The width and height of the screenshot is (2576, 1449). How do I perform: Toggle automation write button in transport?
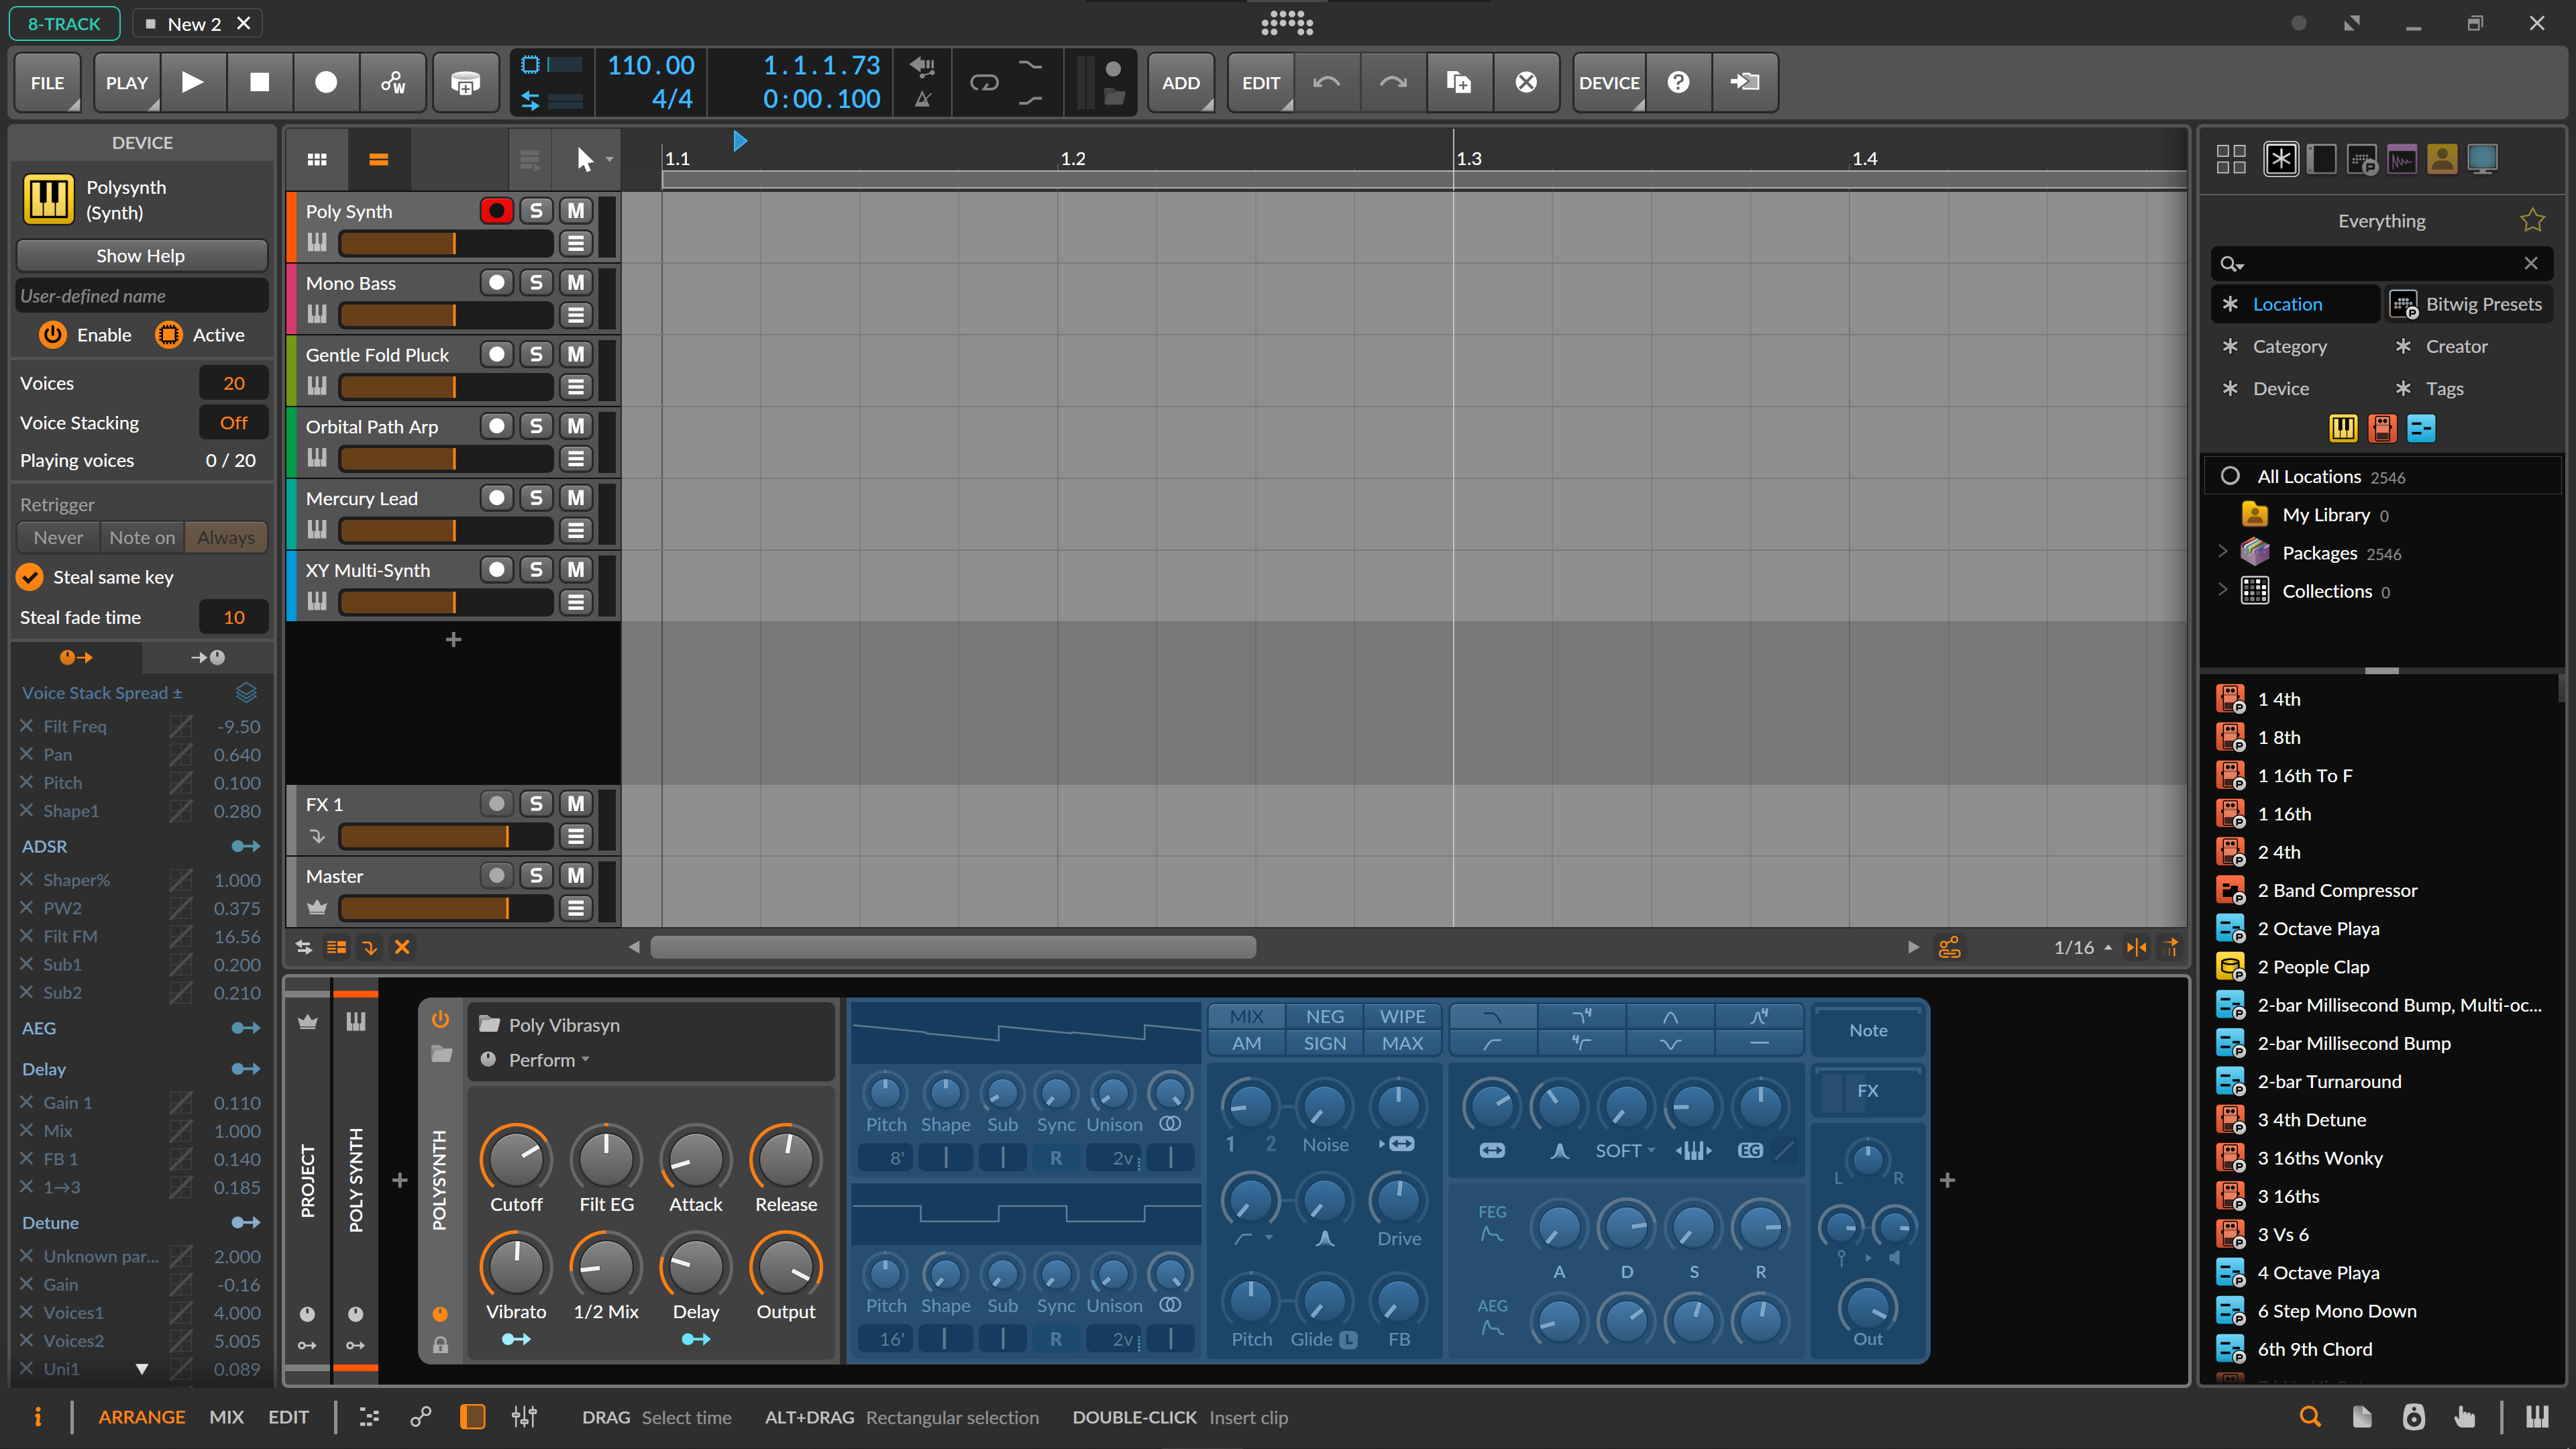tap(393, 82)
